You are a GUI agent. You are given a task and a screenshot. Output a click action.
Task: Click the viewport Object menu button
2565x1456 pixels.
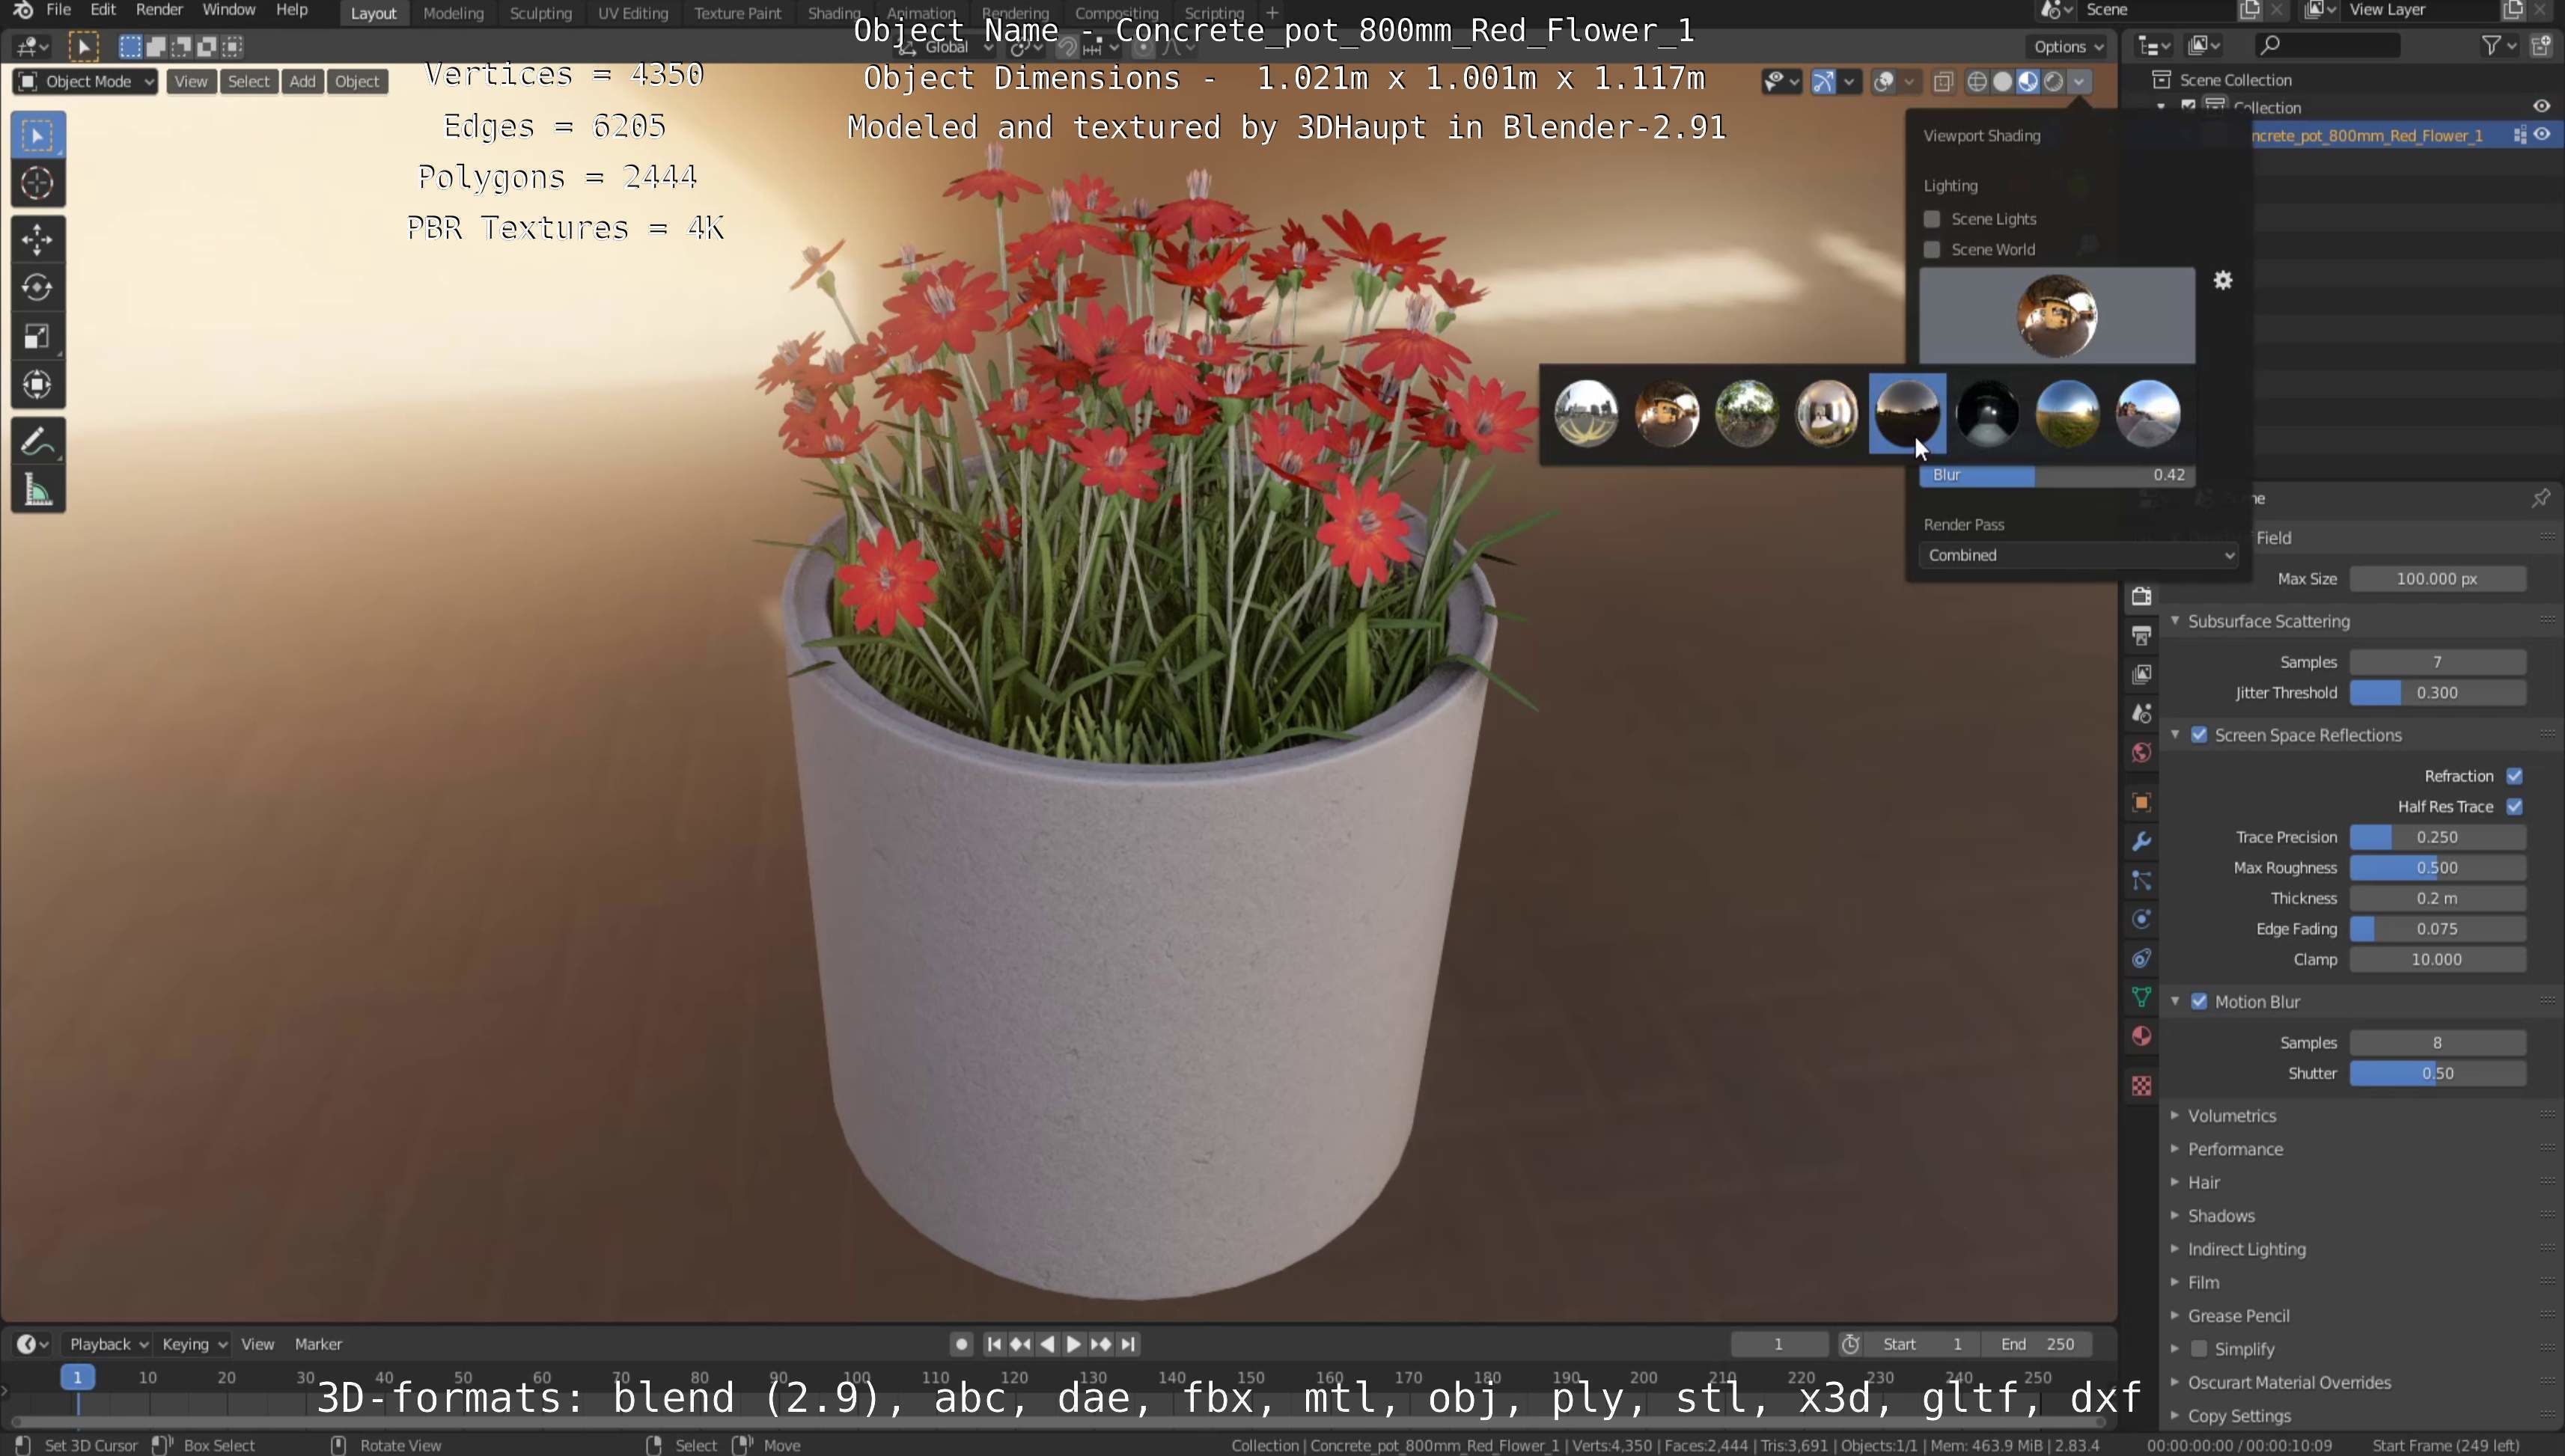click(x=357, y=82)
